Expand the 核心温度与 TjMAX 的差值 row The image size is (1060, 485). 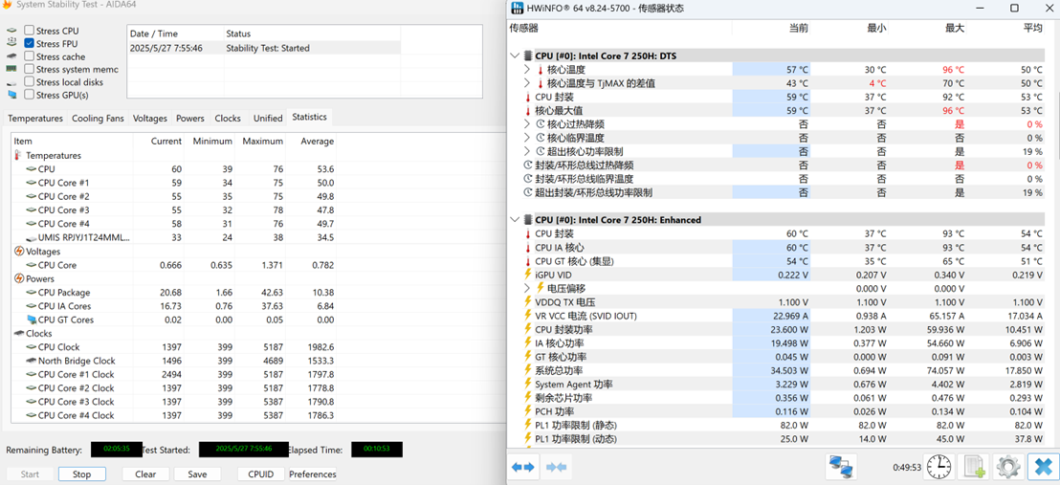[527, 83]
